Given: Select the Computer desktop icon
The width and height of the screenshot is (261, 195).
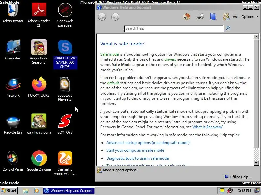Looking at the screenshot, I should 13,50.
